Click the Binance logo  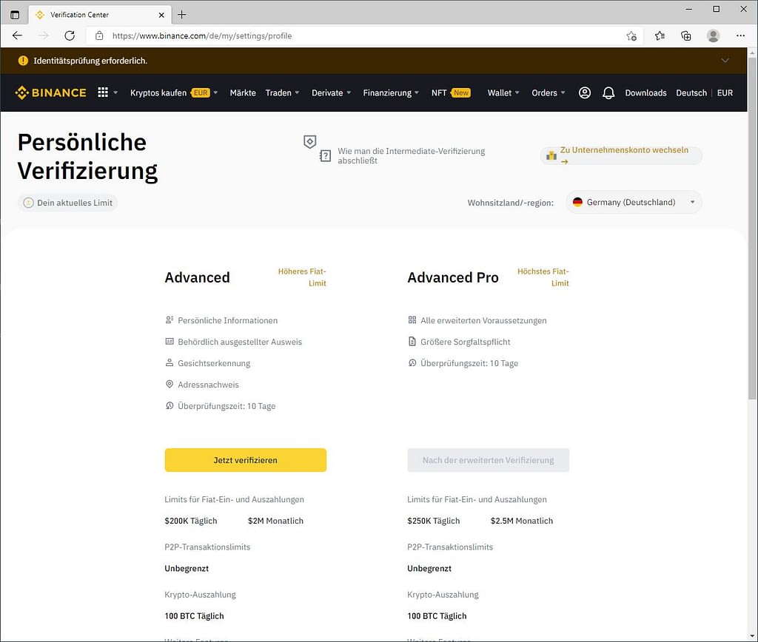tap(51, 92)
